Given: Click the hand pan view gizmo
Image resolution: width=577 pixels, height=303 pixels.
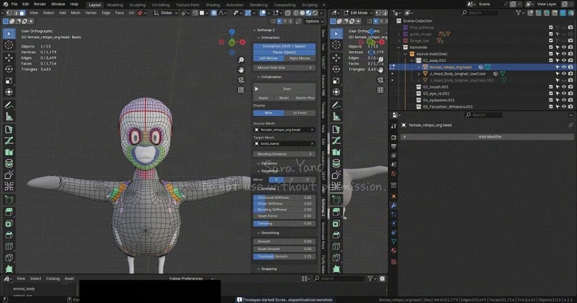Looking at the screenshot, I should (x=241, y=70).
